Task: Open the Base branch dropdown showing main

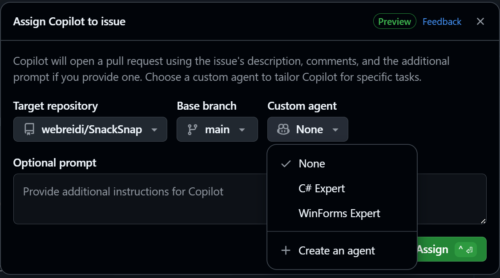Action: point(242,129)
